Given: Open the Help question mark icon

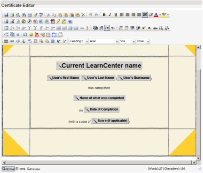Looking at the screenshot, I should [70, 22].
